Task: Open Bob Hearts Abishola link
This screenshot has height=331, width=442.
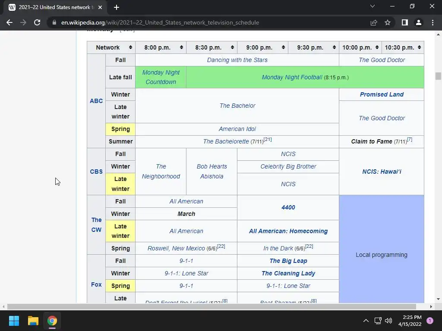Action: point(212,172)
